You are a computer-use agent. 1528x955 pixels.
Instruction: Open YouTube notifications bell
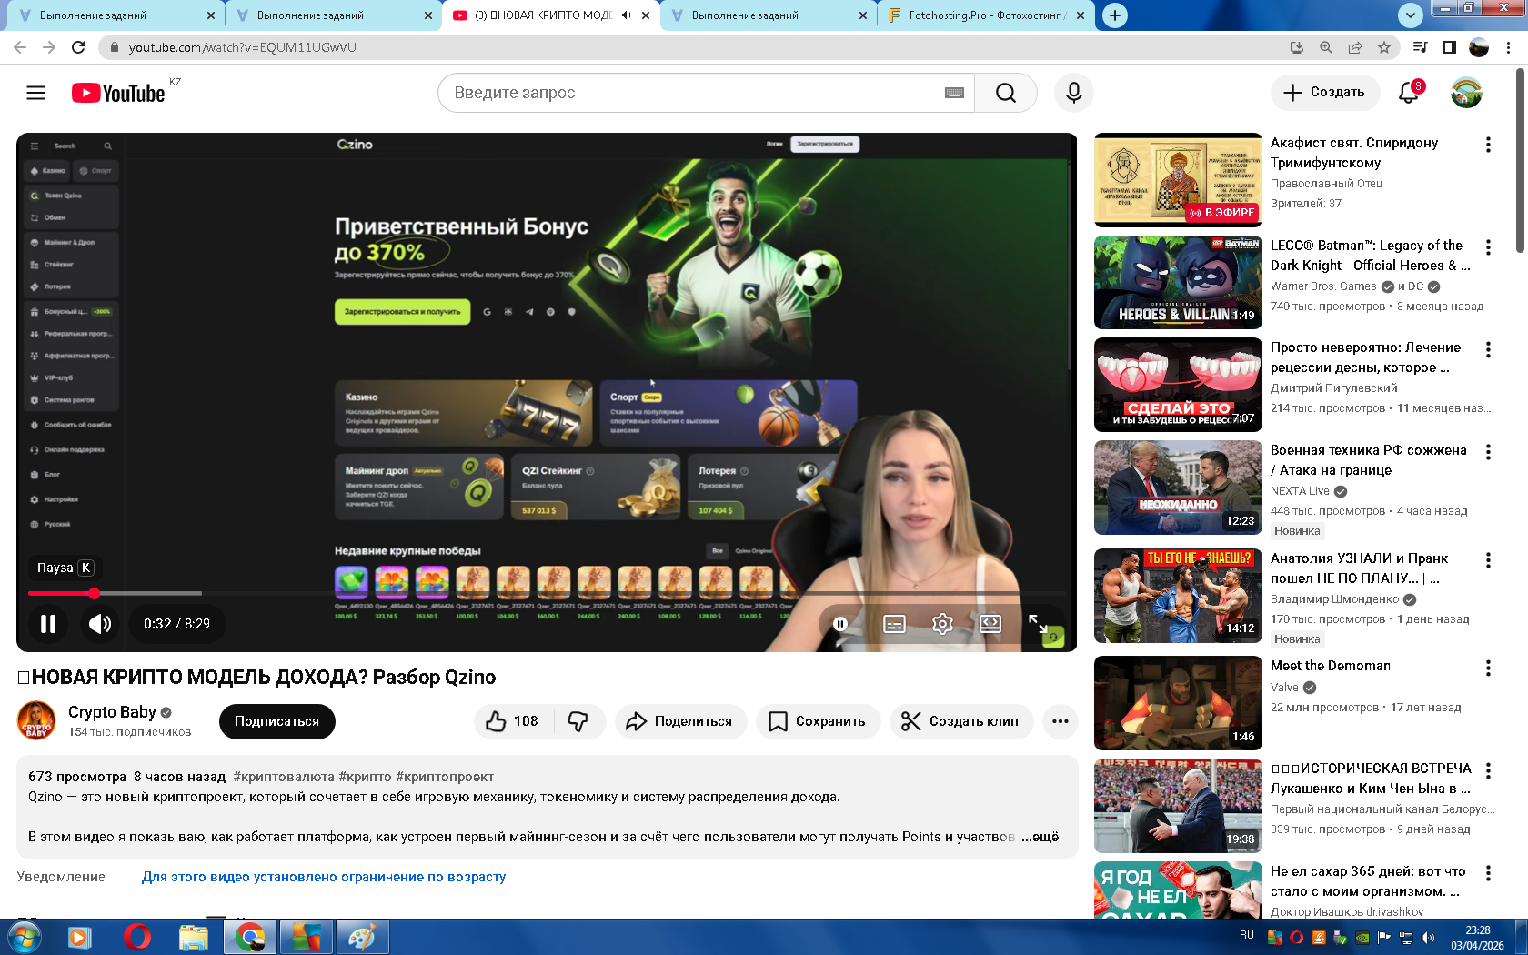pos(1409,92)
